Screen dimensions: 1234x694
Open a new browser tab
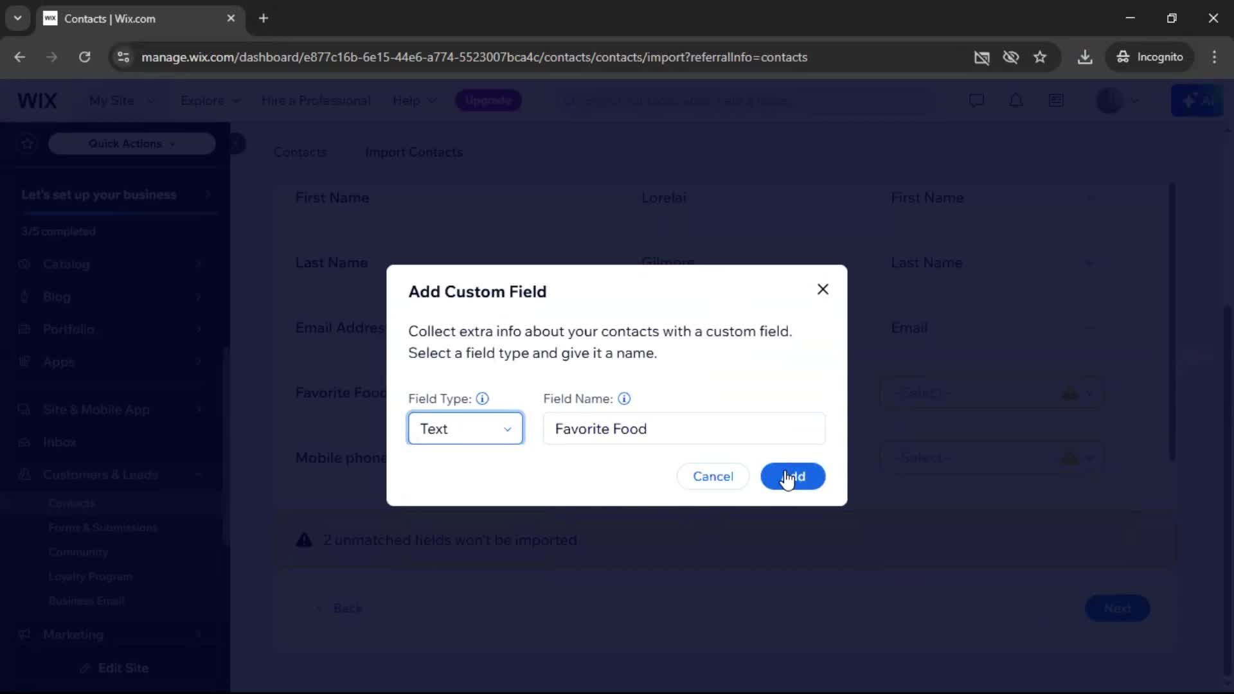(x=264, y=19)
